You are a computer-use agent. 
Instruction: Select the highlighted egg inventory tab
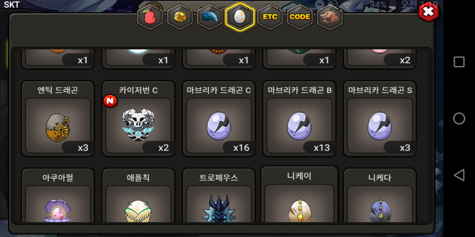[x=240, y=17]
